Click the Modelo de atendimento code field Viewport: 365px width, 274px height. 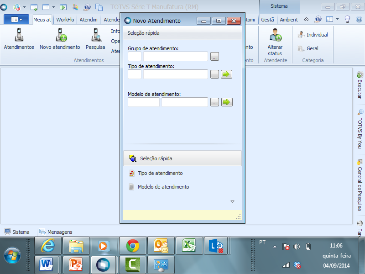144,102
